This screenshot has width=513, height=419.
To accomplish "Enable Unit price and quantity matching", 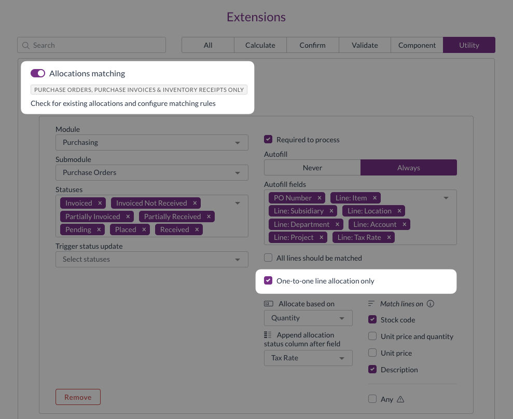I will point(372,336).
